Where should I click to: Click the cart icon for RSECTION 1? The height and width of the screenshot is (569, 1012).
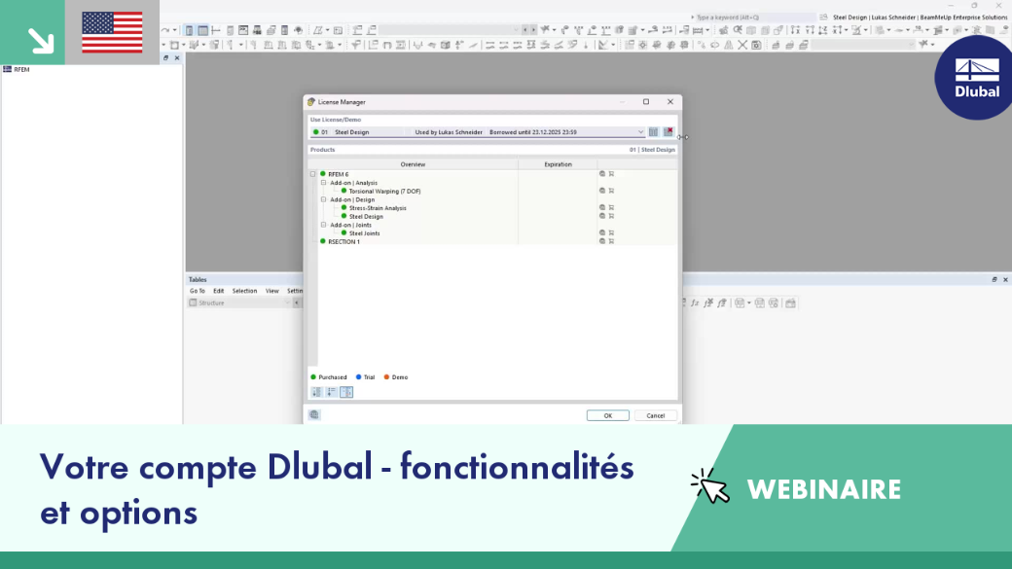click(x=611, y=241)
